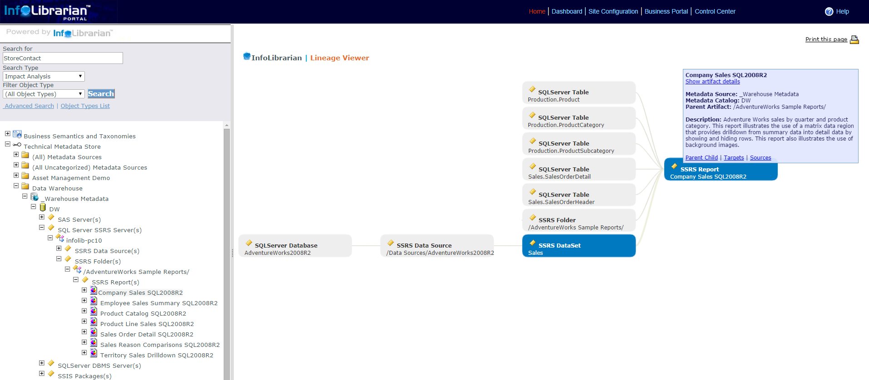The height and width of the screenshot is (380, 869).
Task: Open the Search Type dropdown
Action: [x=44, y=76]
